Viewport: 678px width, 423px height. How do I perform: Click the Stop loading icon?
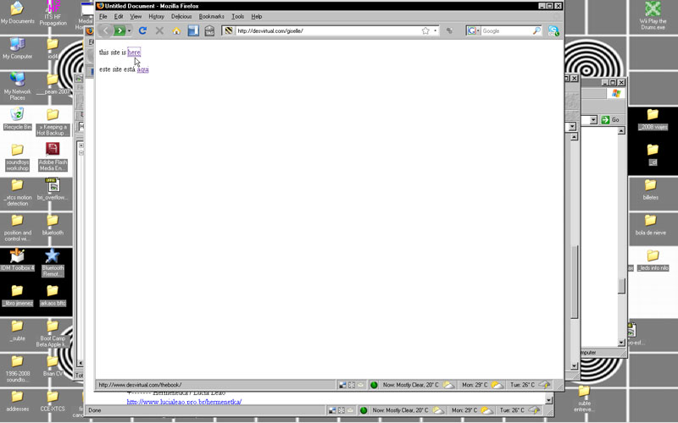tap(159, 30)
